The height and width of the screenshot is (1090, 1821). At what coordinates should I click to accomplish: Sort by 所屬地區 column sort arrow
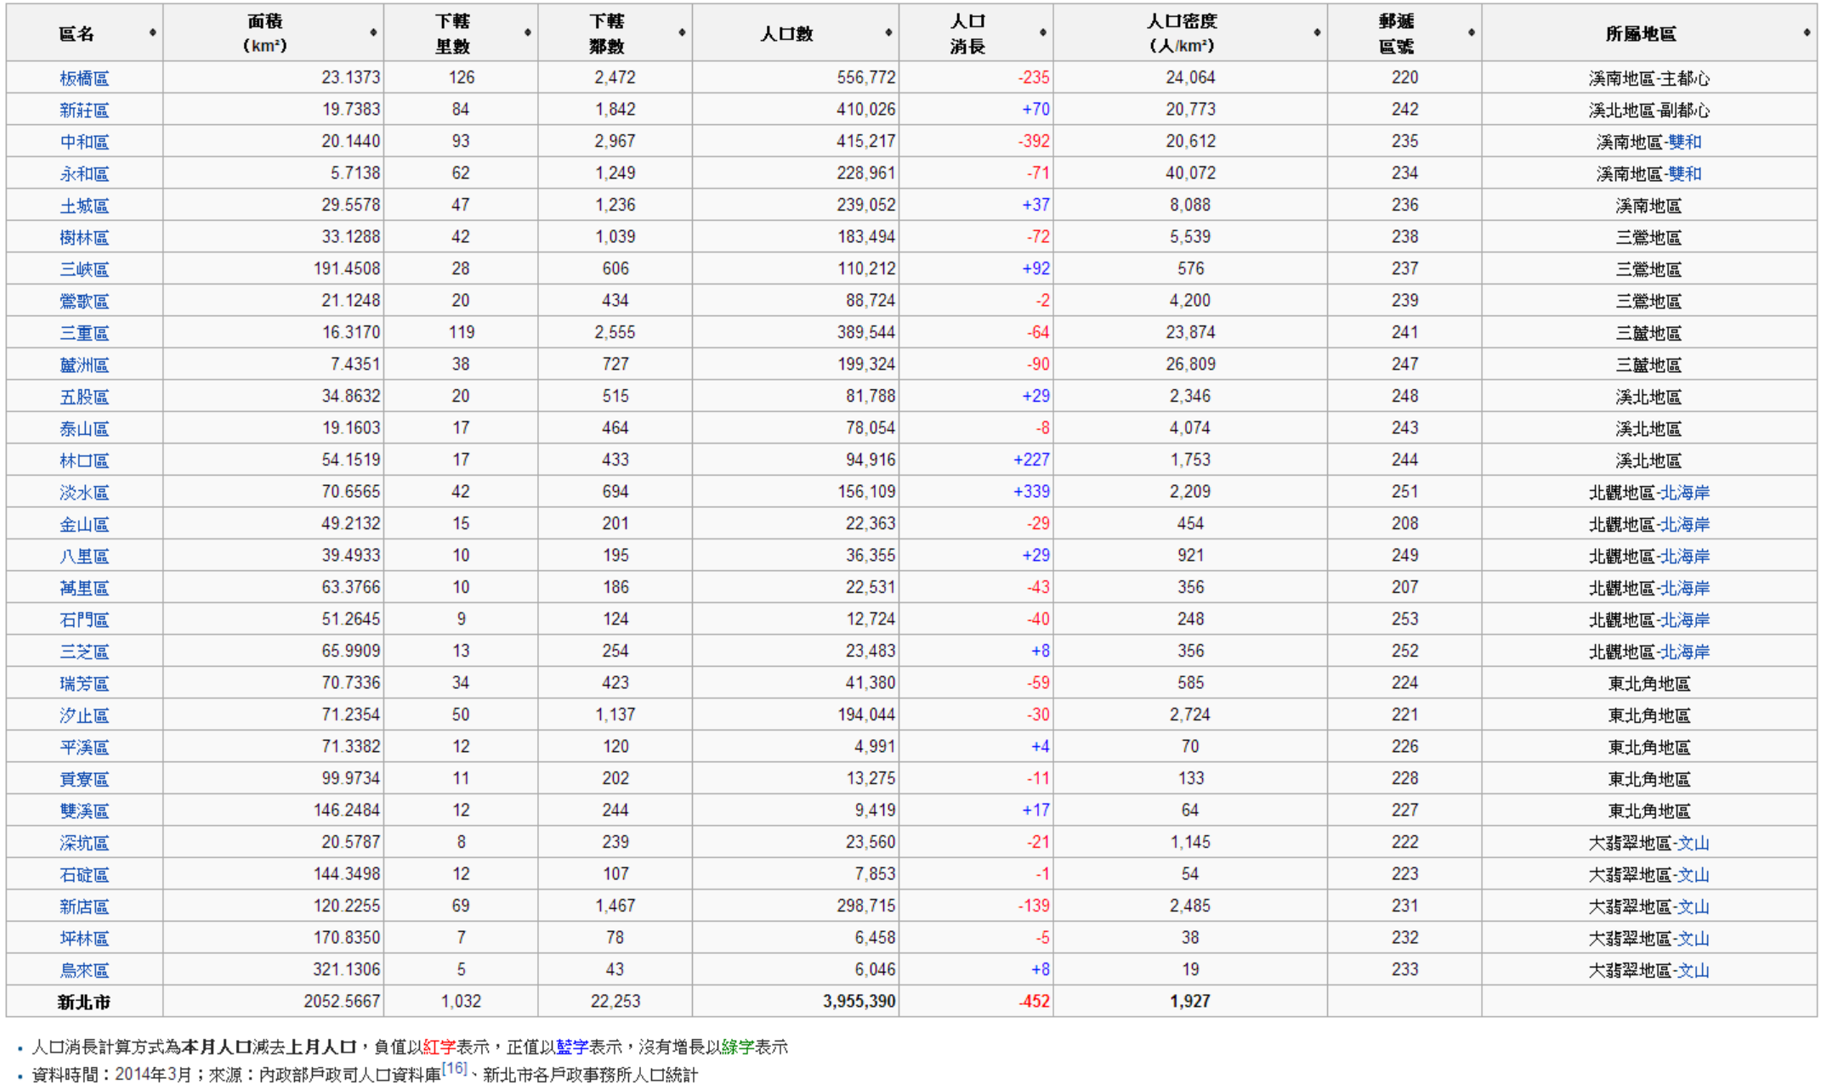click(1807, 33)
